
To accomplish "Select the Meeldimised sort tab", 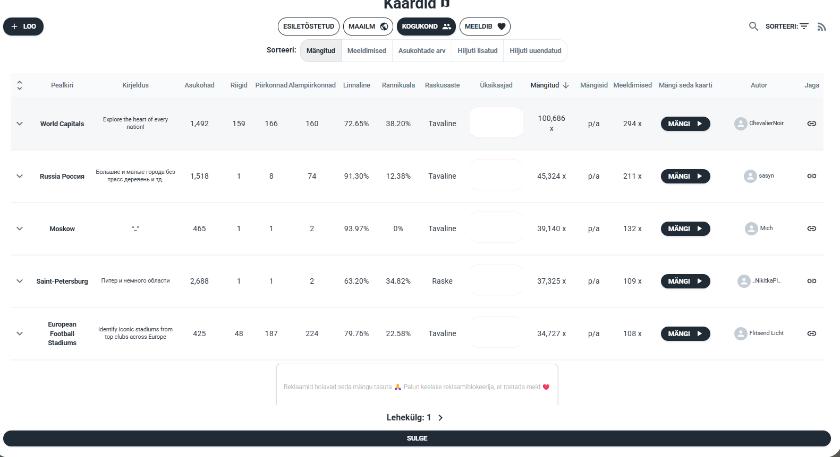I will click(367, 51).
